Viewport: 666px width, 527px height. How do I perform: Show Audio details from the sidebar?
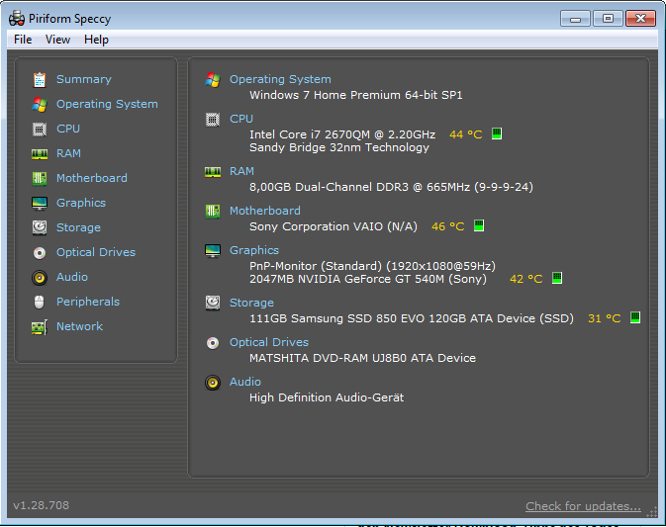click(x=72, y=277)
